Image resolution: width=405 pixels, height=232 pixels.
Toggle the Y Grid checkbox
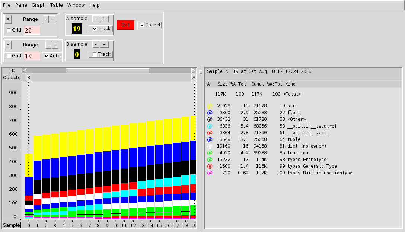click(13, 55)
